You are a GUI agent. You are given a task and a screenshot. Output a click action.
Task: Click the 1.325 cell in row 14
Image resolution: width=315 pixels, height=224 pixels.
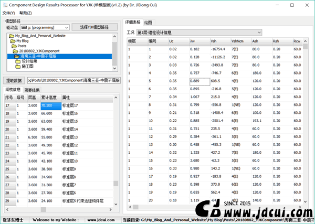(x=199, y=153)
